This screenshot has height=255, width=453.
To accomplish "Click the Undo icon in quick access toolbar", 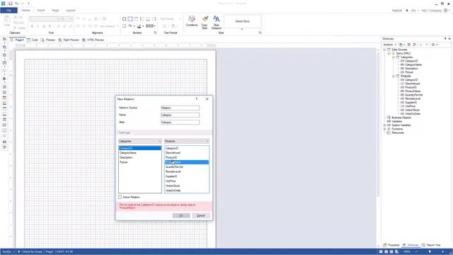I will coord(16,4).
